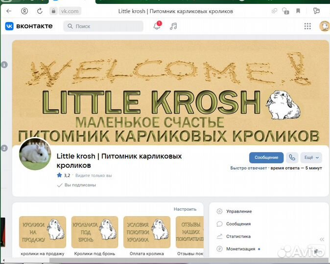Click the Управление gear icon

[219, 211]
